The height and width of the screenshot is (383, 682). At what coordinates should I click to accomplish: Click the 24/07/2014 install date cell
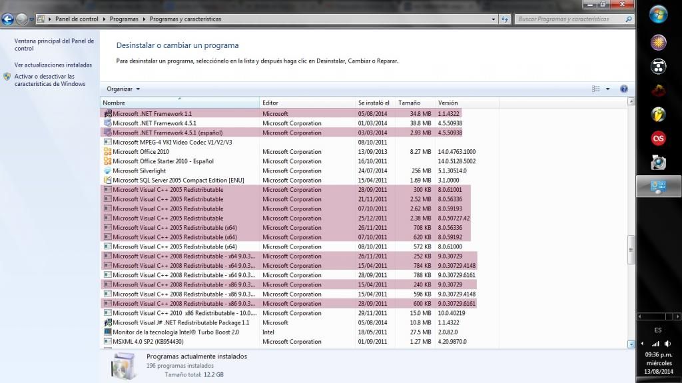tap(373, 171)
